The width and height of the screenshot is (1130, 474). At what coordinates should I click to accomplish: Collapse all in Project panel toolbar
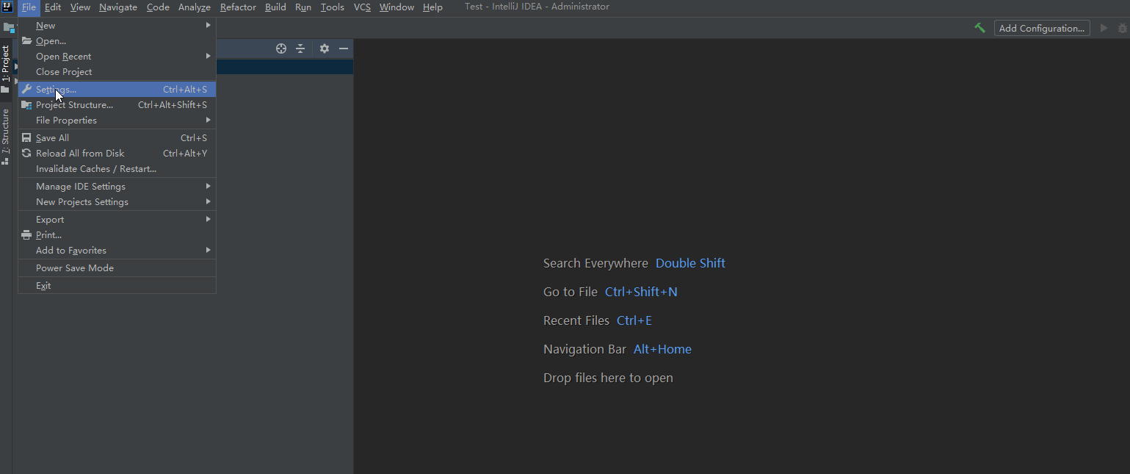pos(300,49)
